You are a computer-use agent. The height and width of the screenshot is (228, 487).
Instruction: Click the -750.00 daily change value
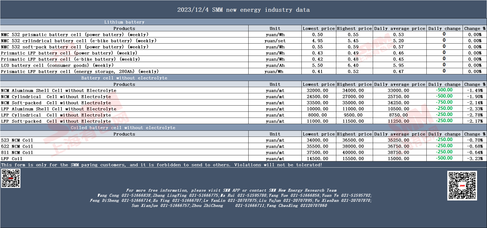point(444,102)
